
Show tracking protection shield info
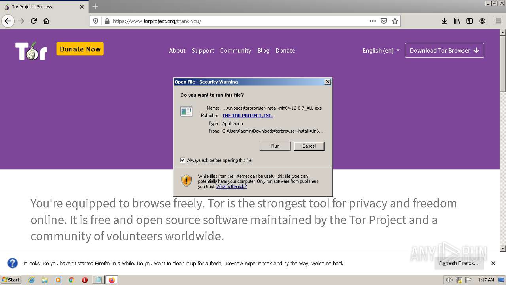96,21
